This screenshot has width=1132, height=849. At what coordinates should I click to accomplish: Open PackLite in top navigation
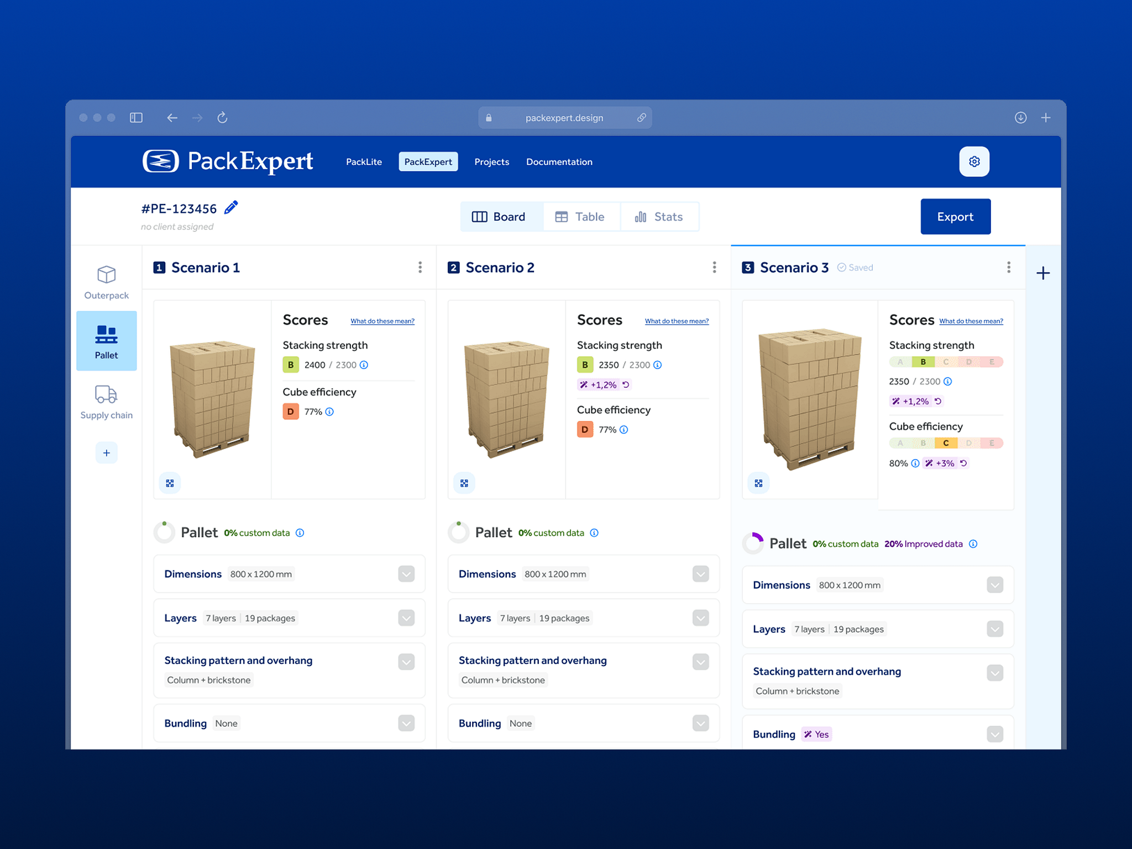pyautogui.click(x=364, y=162)
